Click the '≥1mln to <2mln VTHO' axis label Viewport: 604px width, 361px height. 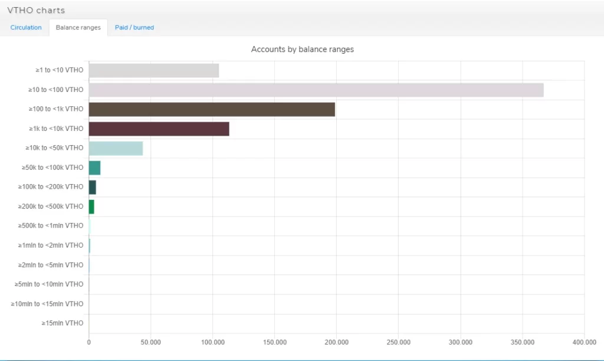[x=52, y=245]
